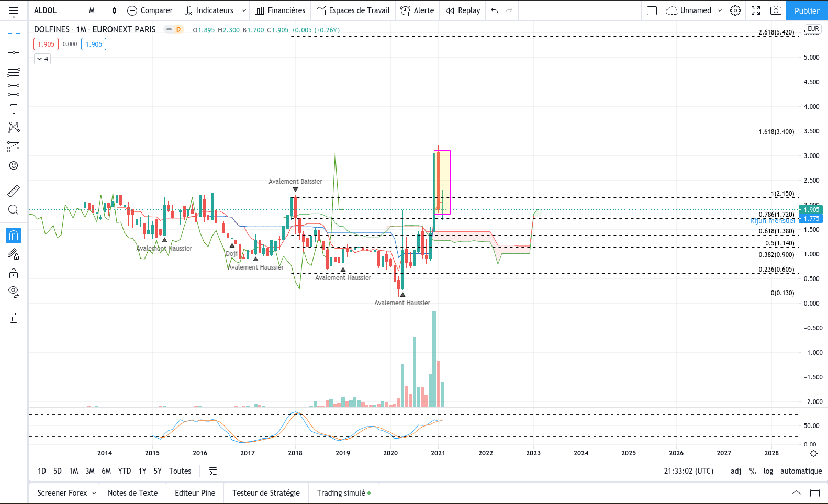Expand the Indicateurs dropdown arrow
828x504 pixels.
tap(244, 10)
